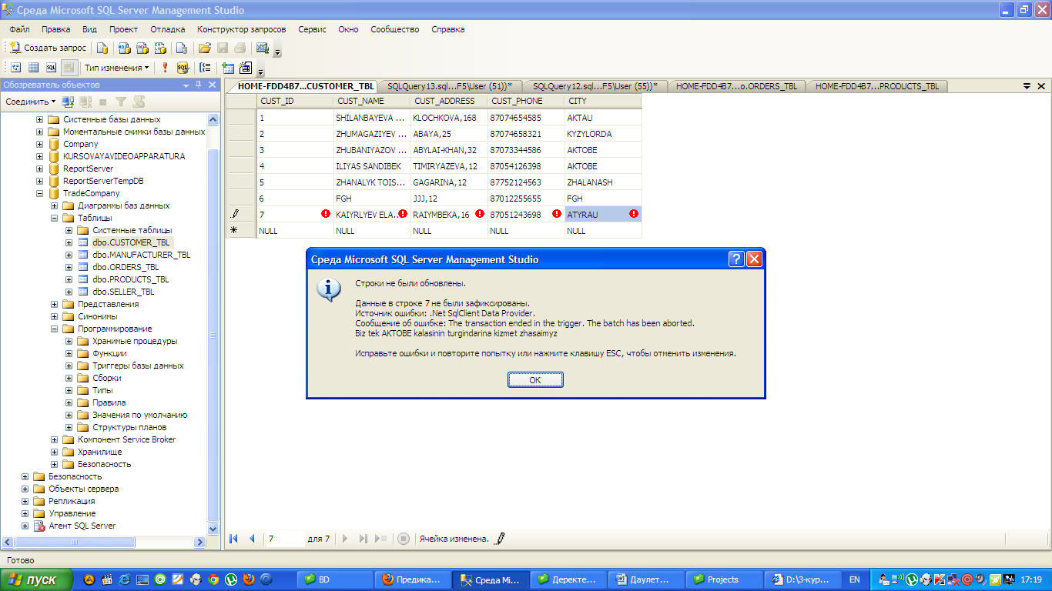Screen dimensions: 1052x591
Task: Click the Projects taskbar button
Action: click(x=722, y=579)
